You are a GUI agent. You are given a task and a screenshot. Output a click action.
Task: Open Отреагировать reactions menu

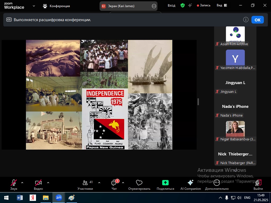[x=139, y=185]
